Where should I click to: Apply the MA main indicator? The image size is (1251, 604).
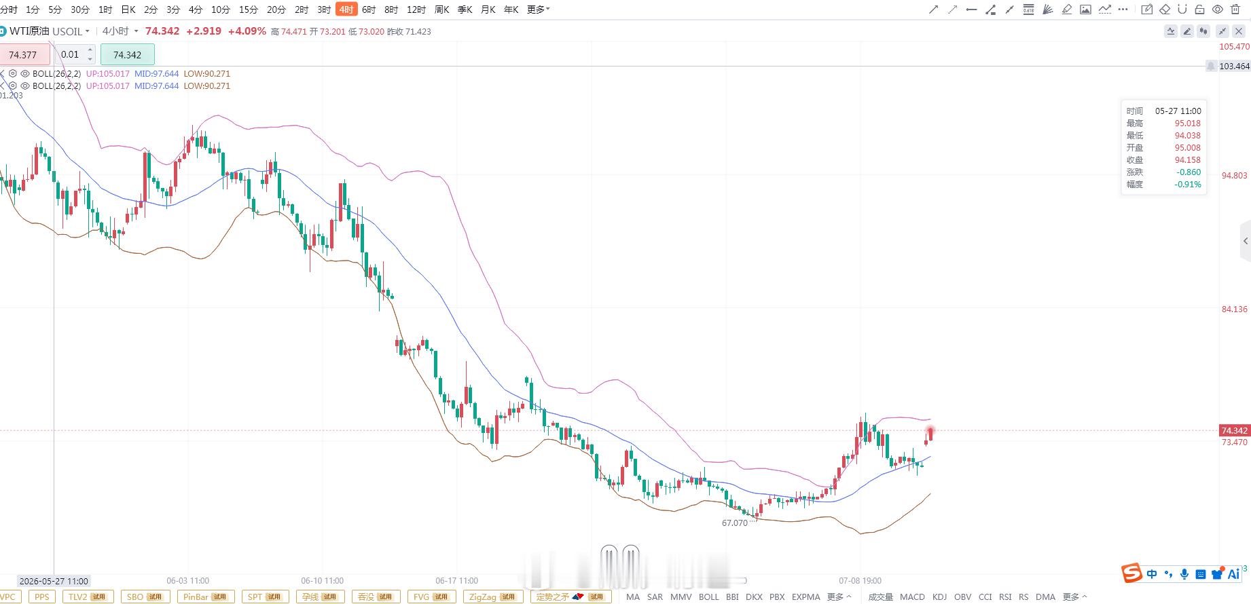click(633, 597)
